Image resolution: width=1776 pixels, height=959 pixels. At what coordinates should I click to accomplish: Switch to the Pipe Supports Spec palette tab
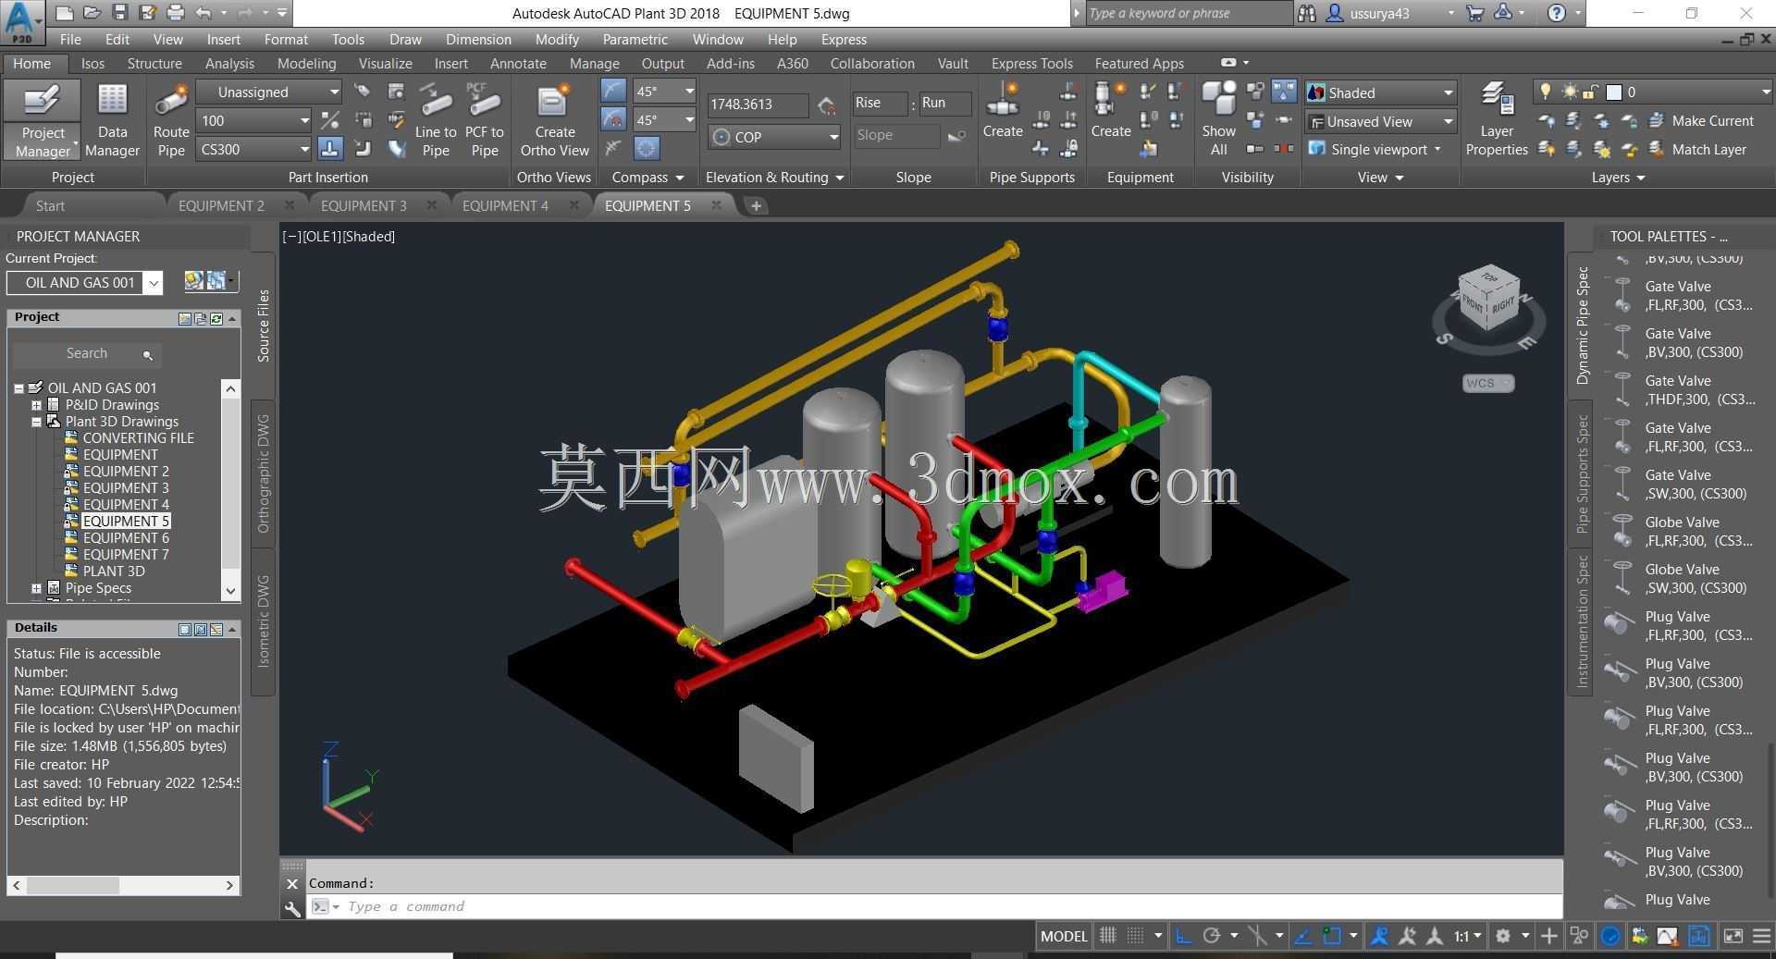[x=1582, y=474]
